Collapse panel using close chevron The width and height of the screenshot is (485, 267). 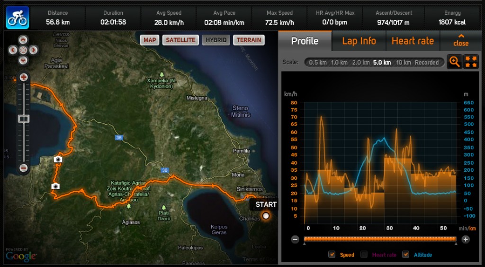click(x=461, y=41)
